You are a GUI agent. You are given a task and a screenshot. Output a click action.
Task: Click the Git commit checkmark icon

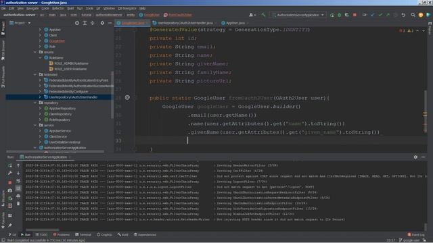tap(380, 15)
